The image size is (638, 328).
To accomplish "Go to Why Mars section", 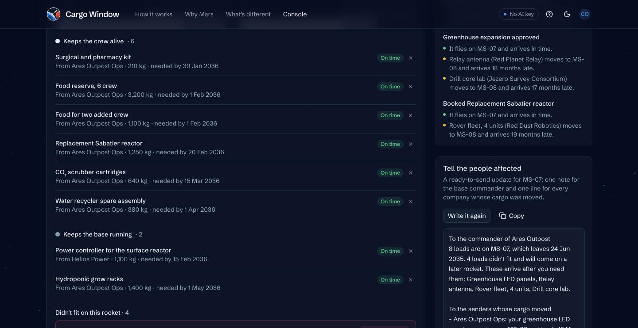I will (x=199, y=14).
